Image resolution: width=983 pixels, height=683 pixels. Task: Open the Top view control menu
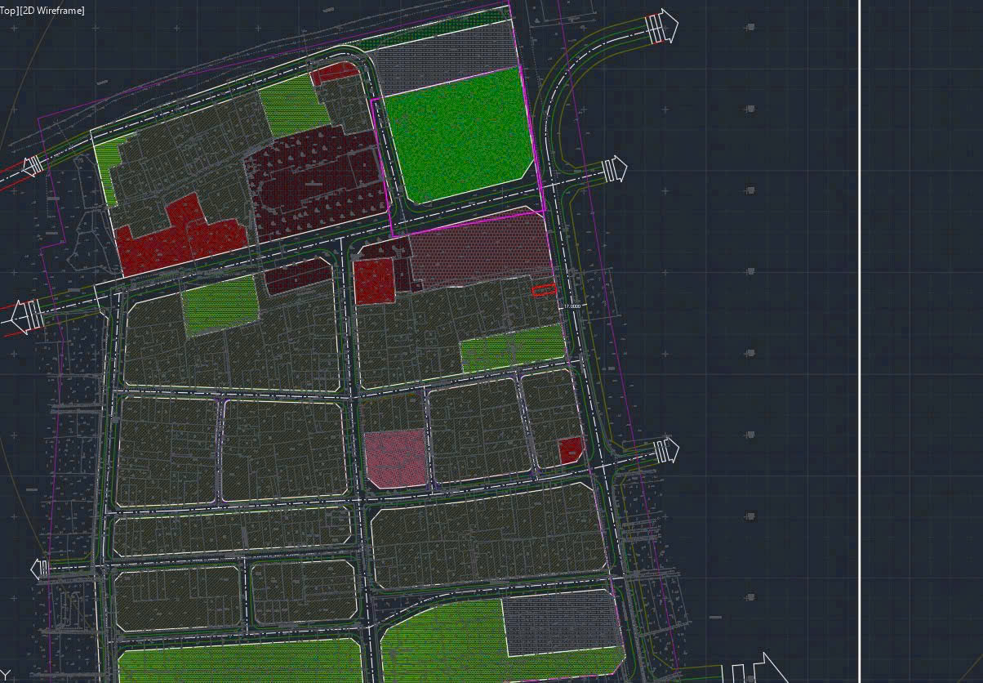[x=9, y=11]
